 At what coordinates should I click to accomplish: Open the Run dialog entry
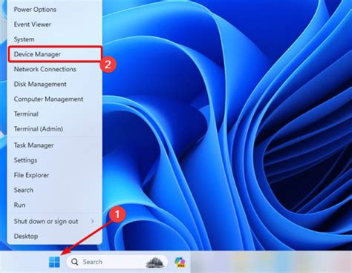(x=55, y=205)
